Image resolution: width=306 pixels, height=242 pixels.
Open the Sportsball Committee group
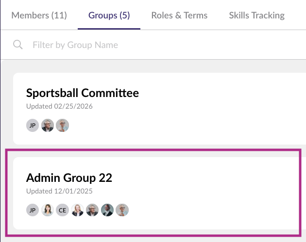(83, 93)
